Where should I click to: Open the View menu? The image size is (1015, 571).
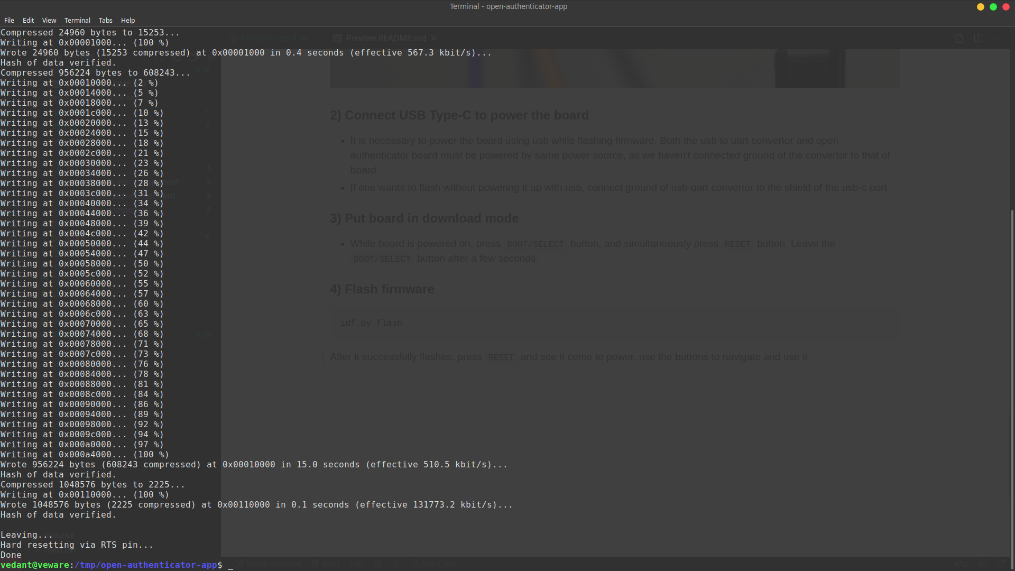(x=49, y=20)
